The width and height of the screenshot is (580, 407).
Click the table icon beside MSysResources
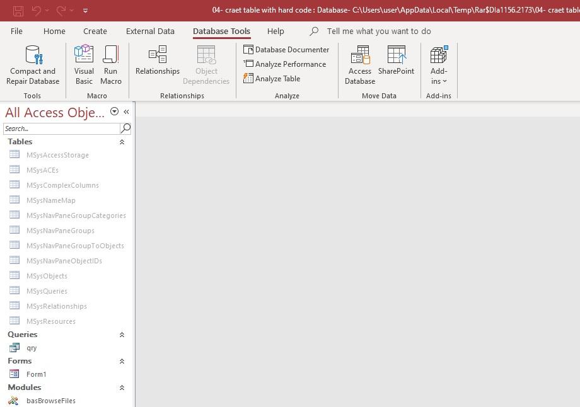coord(14,321)
